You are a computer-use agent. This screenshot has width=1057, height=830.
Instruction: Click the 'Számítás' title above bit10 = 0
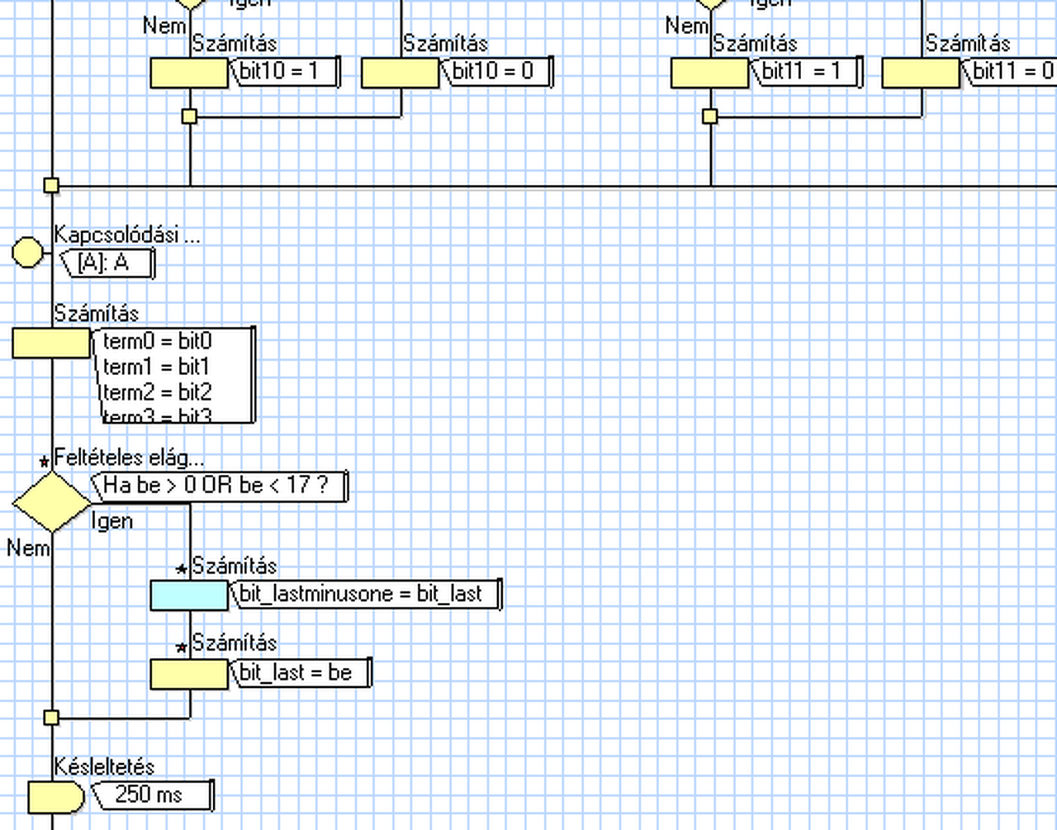point(445,43)
